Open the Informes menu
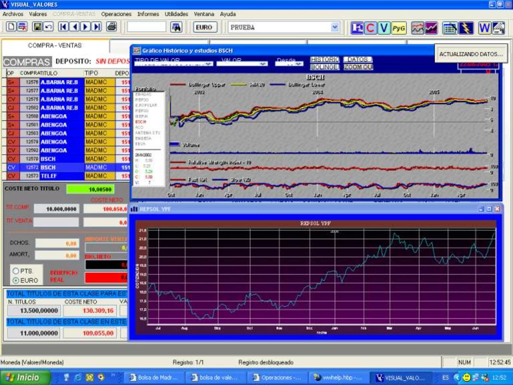 click(148, 14)
